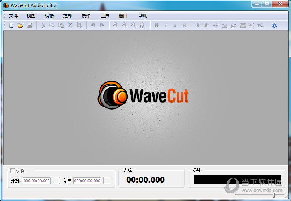Click the third magnifier zoom icon
The height and width of the screenshot is (201, 291).
tap(134, 25)
